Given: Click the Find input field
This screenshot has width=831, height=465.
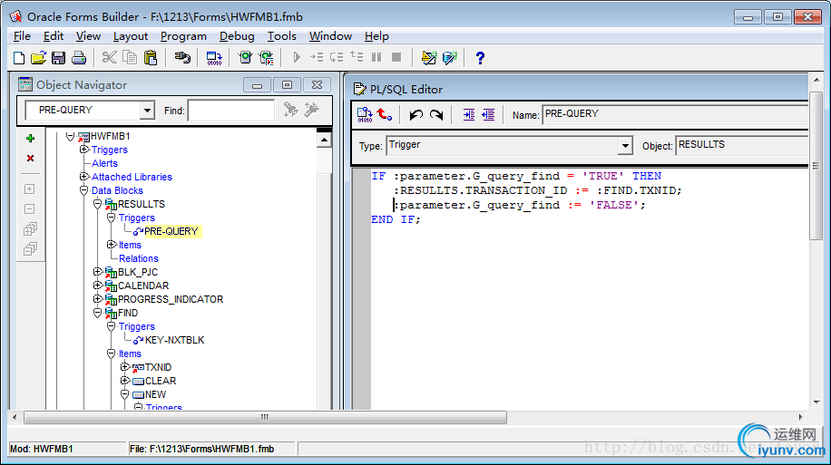Looking at the screenshot, I should [x=231, y=111].
